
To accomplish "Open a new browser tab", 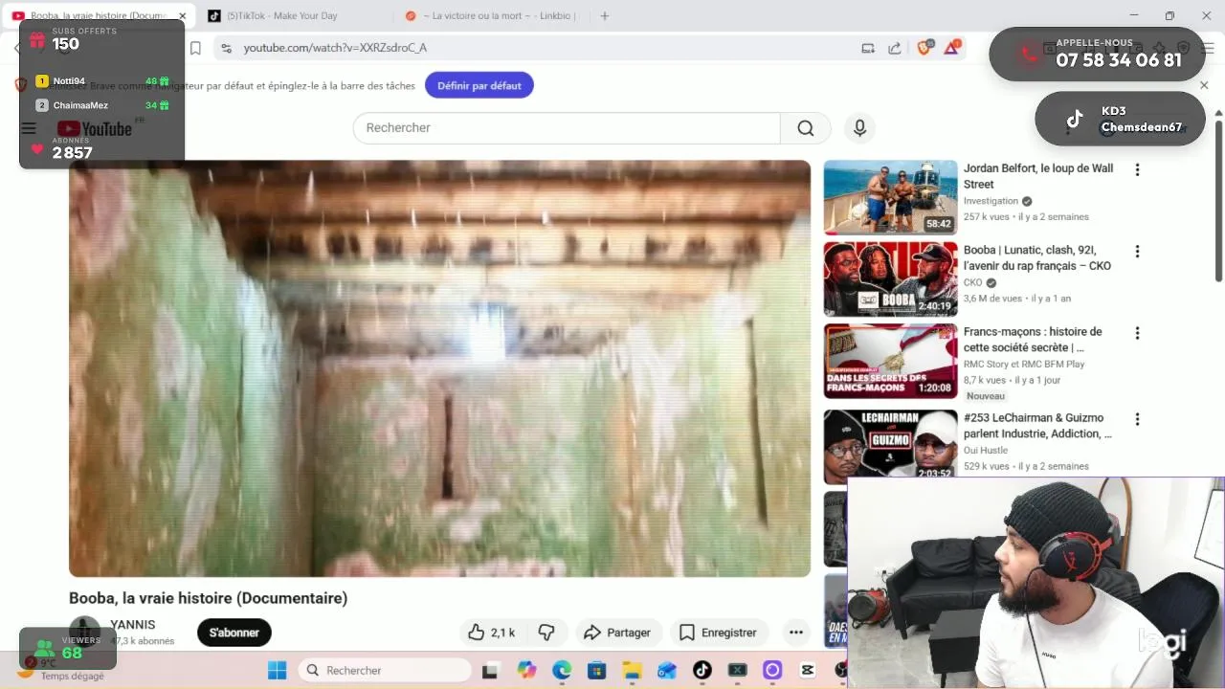I will coord(604,16).
